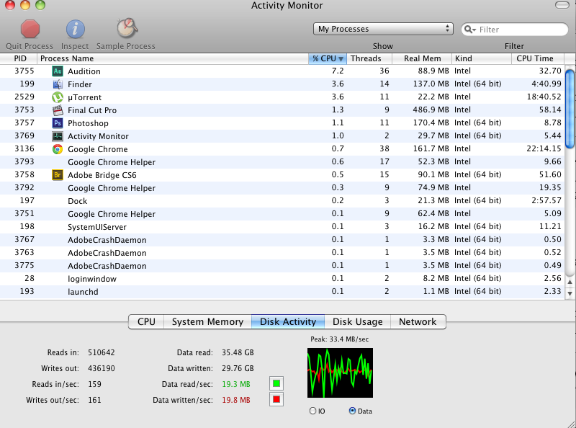Click inside the Filter search field
Screen dimensions: 576x428
pyautogui.click(x=515, y=30)
